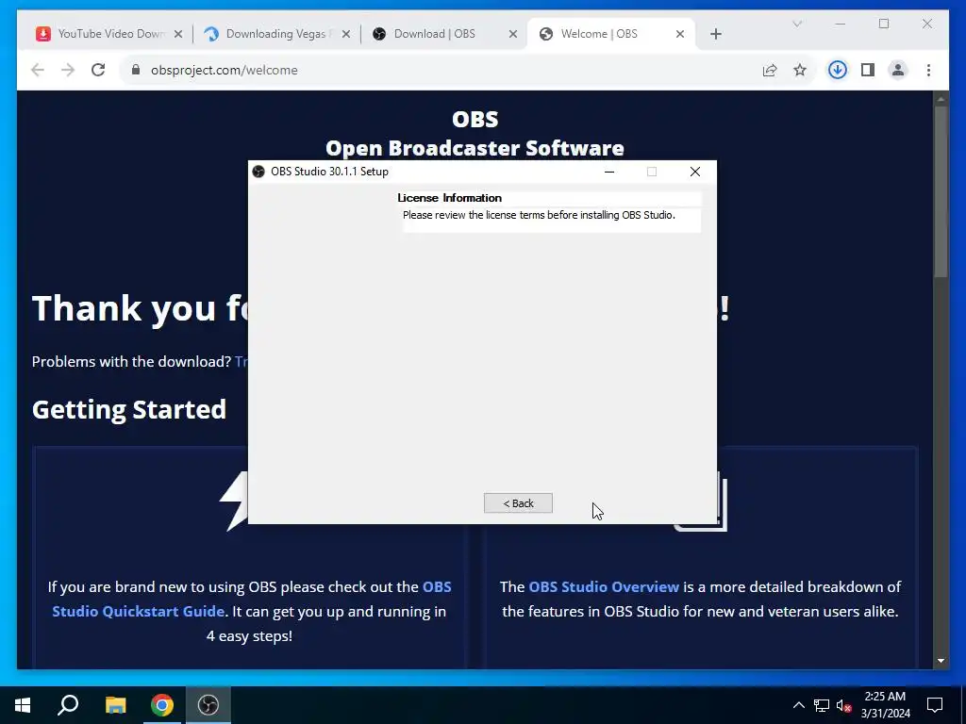Viewport: 966px width, 724px height.
Task: Go back in browser history
Action: (38, 70)
